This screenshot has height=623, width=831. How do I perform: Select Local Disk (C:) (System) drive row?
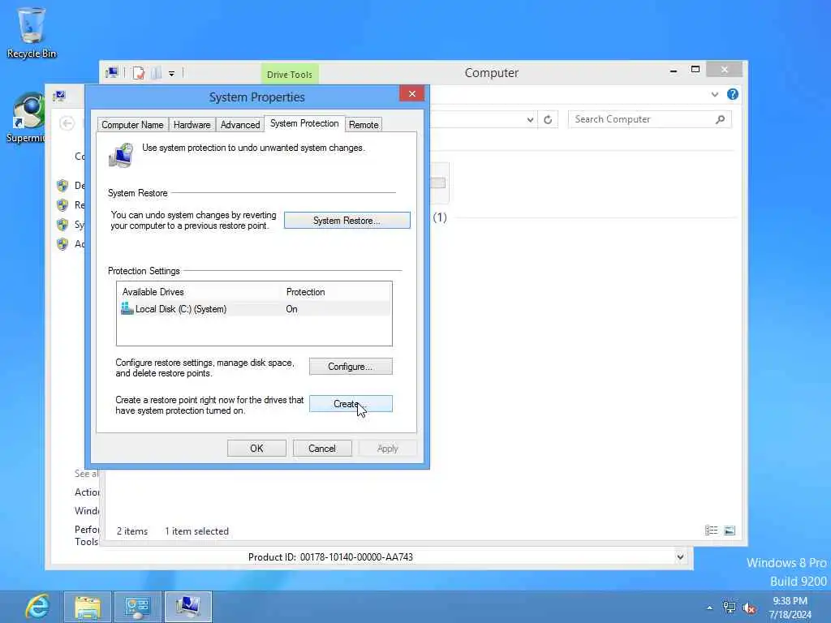pyautogui.click(x=254, y=309)
